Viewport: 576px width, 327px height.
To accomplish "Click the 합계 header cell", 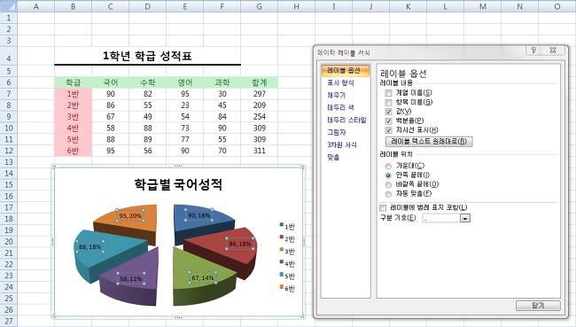I will tap(260, 82).
